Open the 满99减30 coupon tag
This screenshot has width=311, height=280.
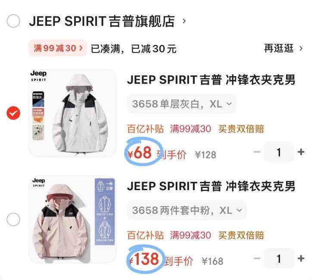[x=58, y=48]
